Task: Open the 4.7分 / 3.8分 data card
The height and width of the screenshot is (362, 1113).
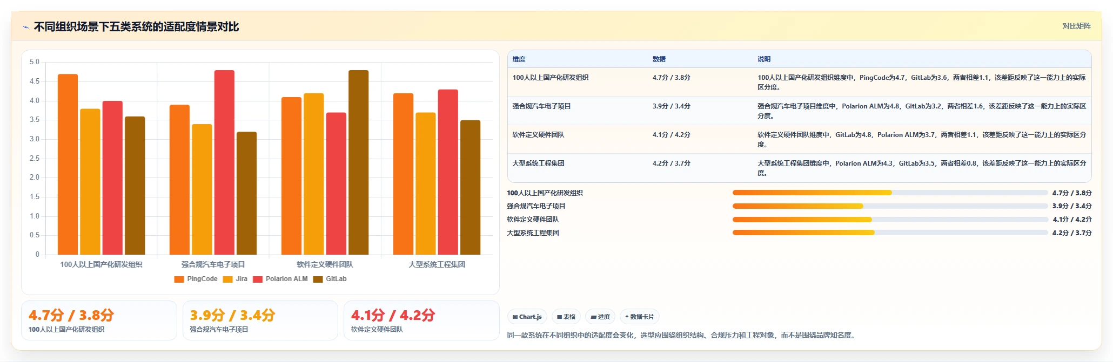Action: [99, 320]
